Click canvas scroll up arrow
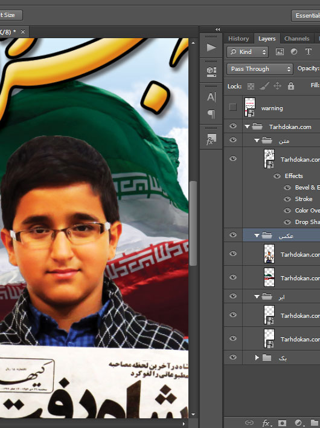Image resolution: width=320 pixels, height=428 pixels. tap(193, 43)
